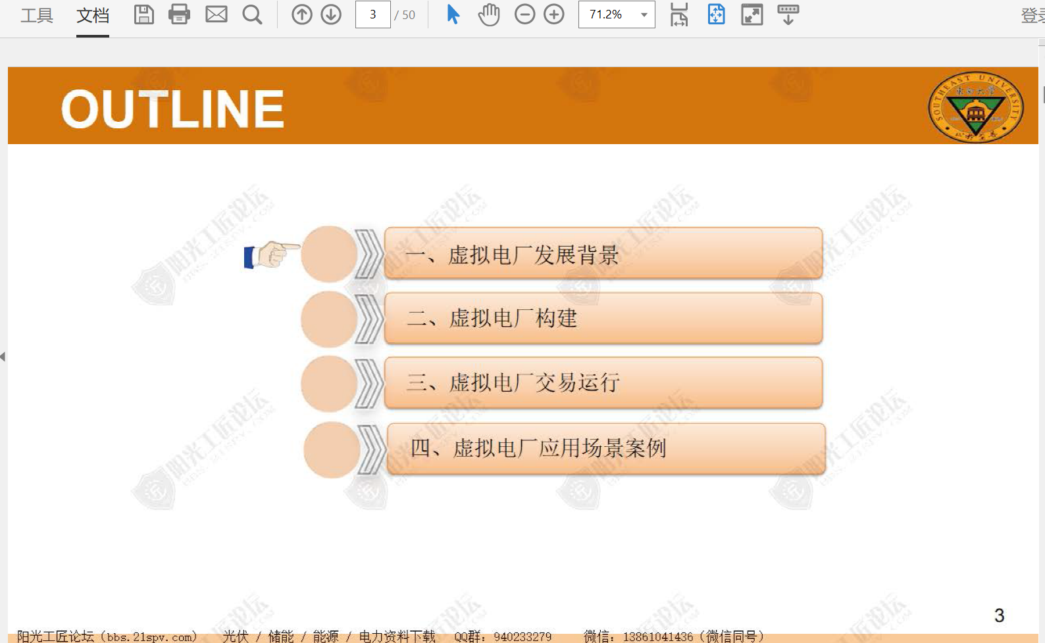Zoom out with minus icon
Viewport: 1045px width, 643px height.
coord(524,14)
